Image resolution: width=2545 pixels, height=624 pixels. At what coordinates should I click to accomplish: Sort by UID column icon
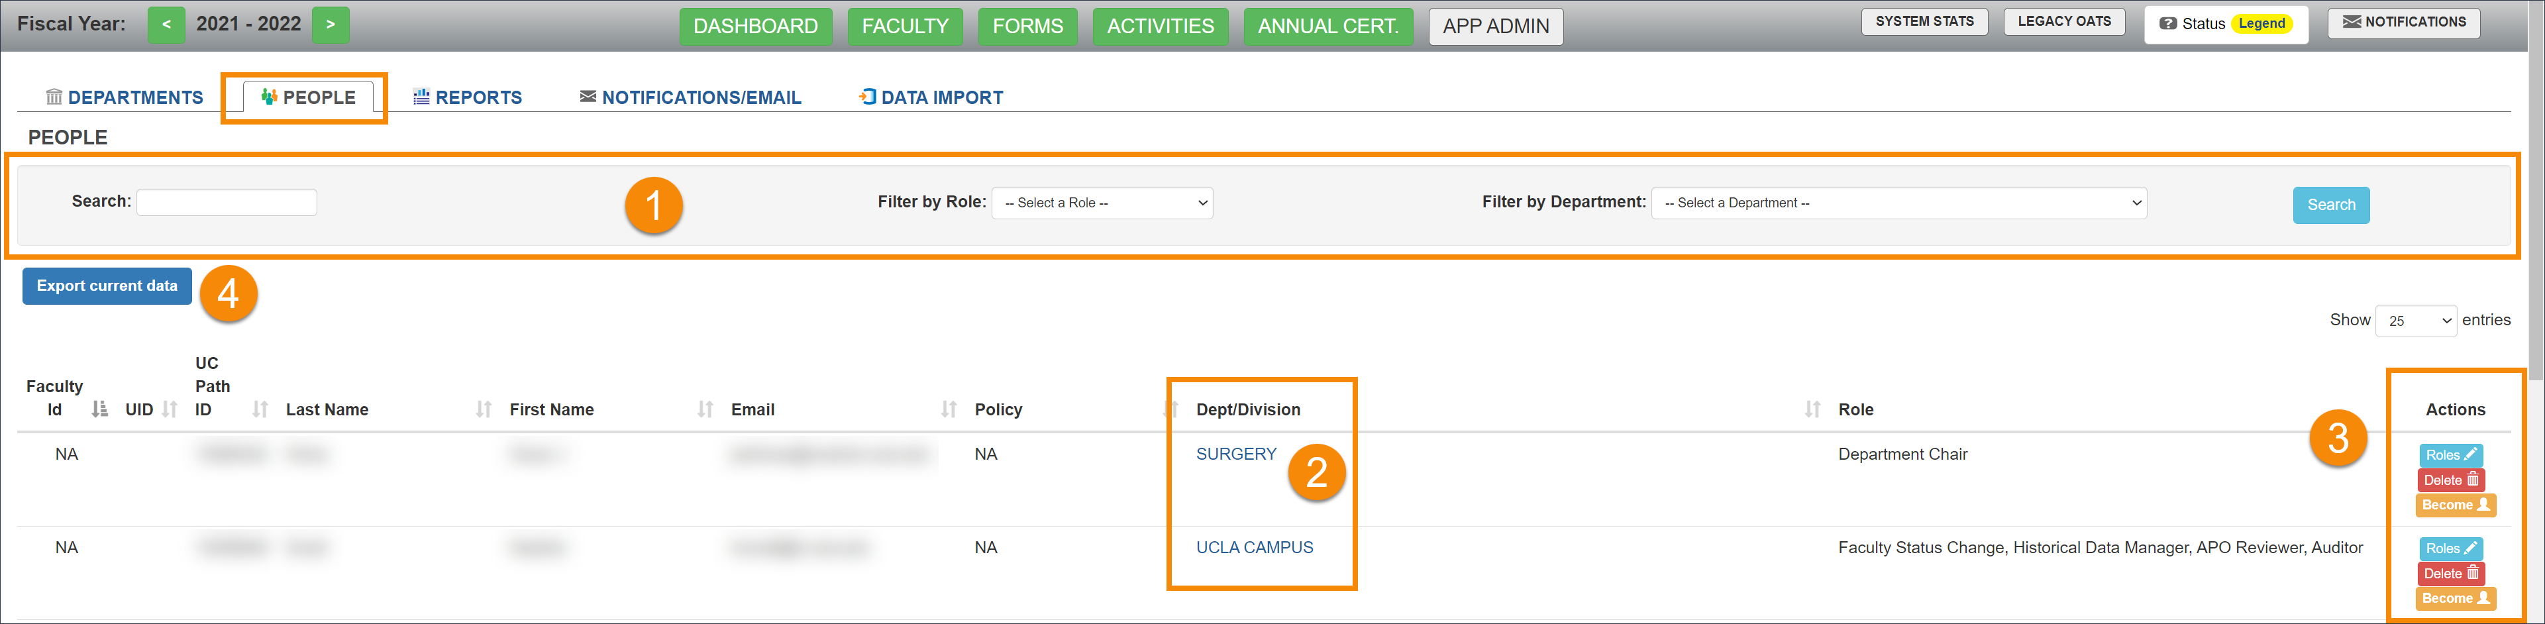point(169,410)
